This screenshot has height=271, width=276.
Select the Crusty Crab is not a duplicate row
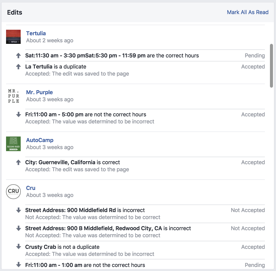(x=145, y=250)
